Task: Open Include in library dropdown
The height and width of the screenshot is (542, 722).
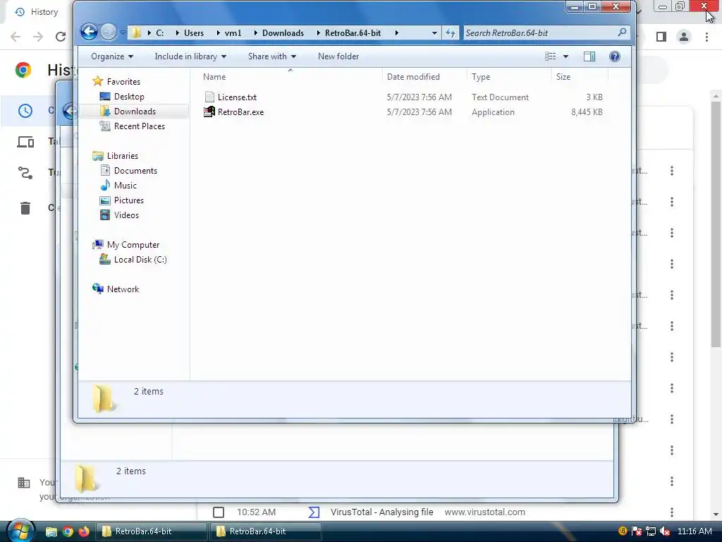Action: point(190,56)
